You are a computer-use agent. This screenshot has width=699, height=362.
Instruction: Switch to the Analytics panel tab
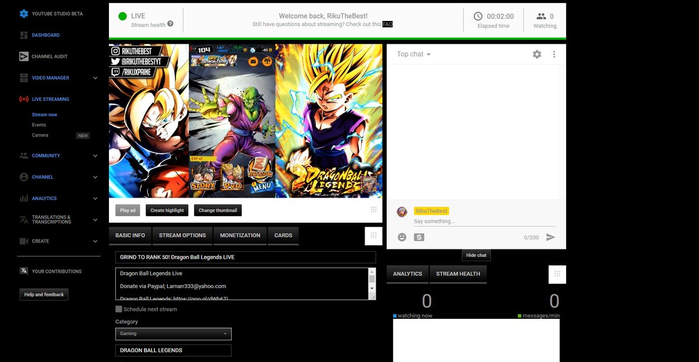[x=407, y=274]
